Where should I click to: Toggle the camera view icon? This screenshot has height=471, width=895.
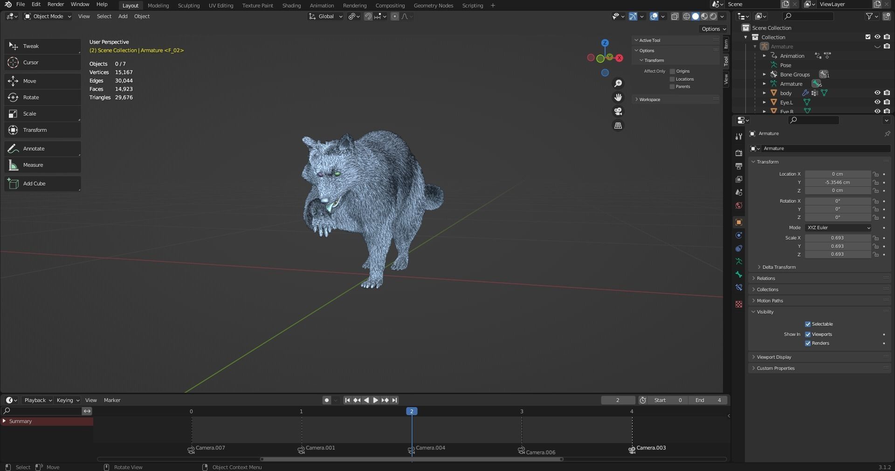tap(618, 111)
